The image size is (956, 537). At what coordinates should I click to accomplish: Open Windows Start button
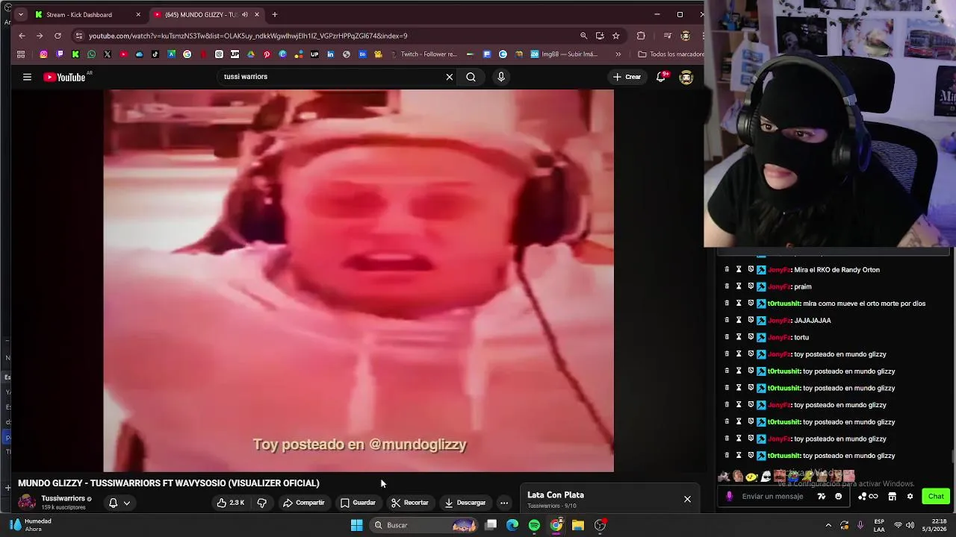coord(357,525)
